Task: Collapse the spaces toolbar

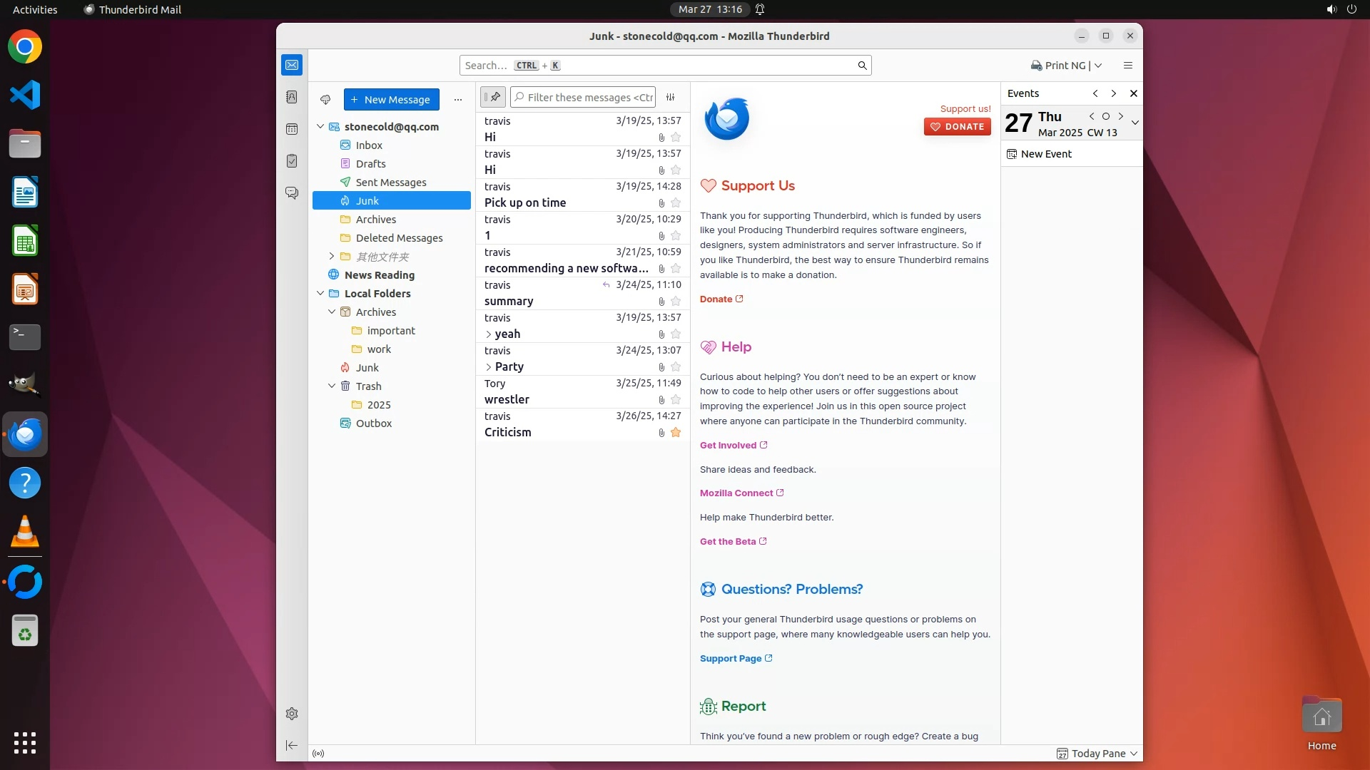Action: pyautogui.click(x=292, y=746)
